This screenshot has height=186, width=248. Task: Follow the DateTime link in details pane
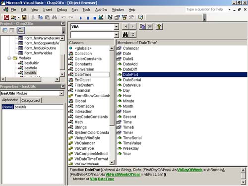106,179
